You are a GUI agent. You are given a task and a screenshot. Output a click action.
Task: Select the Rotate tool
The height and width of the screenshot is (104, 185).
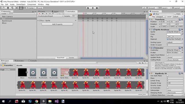pyautogui.click(x=12, y=8)
